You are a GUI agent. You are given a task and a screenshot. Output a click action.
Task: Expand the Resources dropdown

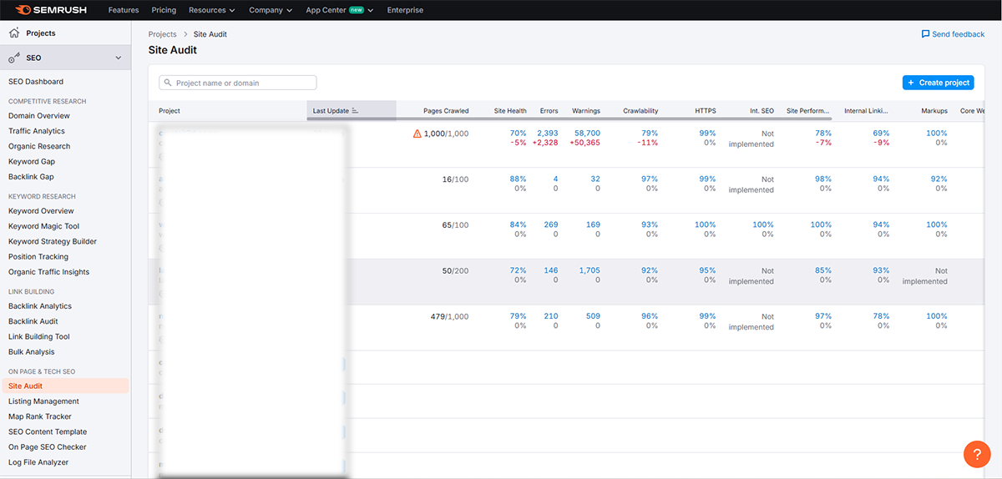[x=212, y=10]
